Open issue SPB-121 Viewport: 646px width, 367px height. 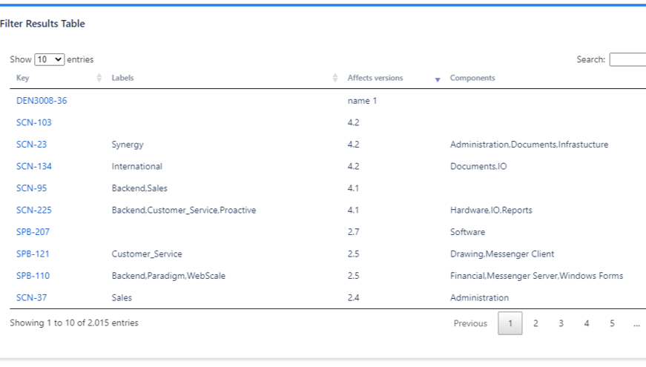click(x=33, y=254)
